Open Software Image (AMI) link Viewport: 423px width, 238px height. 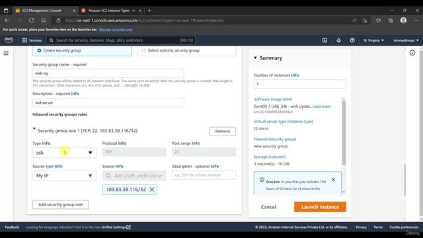tap(273, 99)
